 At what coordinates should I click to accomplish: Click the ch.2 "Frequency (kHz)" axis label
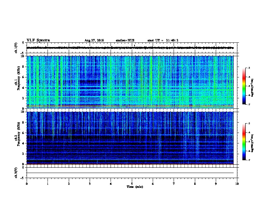click(x=19, y=134)
